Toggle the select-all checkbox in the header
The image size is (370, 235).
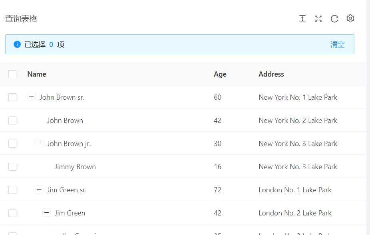click(12, 74)
